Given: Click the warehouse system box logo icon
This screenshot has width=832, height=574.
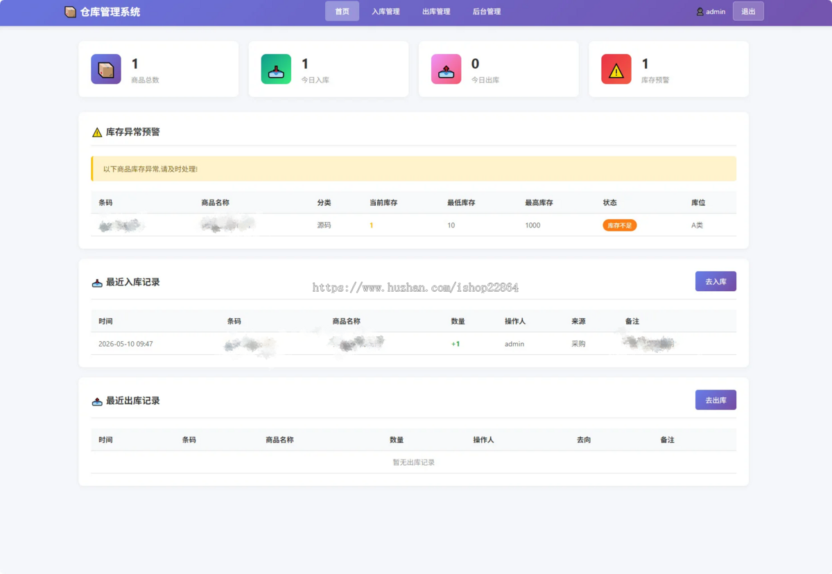Looking at the screenshot, I should click(x=70, y=12).
